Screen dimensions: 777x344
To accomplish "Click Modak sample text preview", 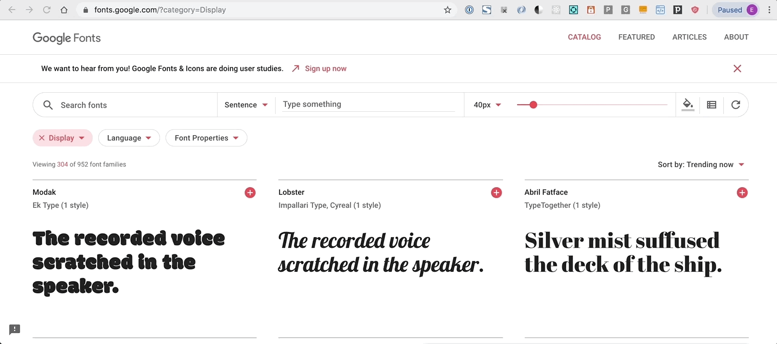I will click(x=129, y=262).
